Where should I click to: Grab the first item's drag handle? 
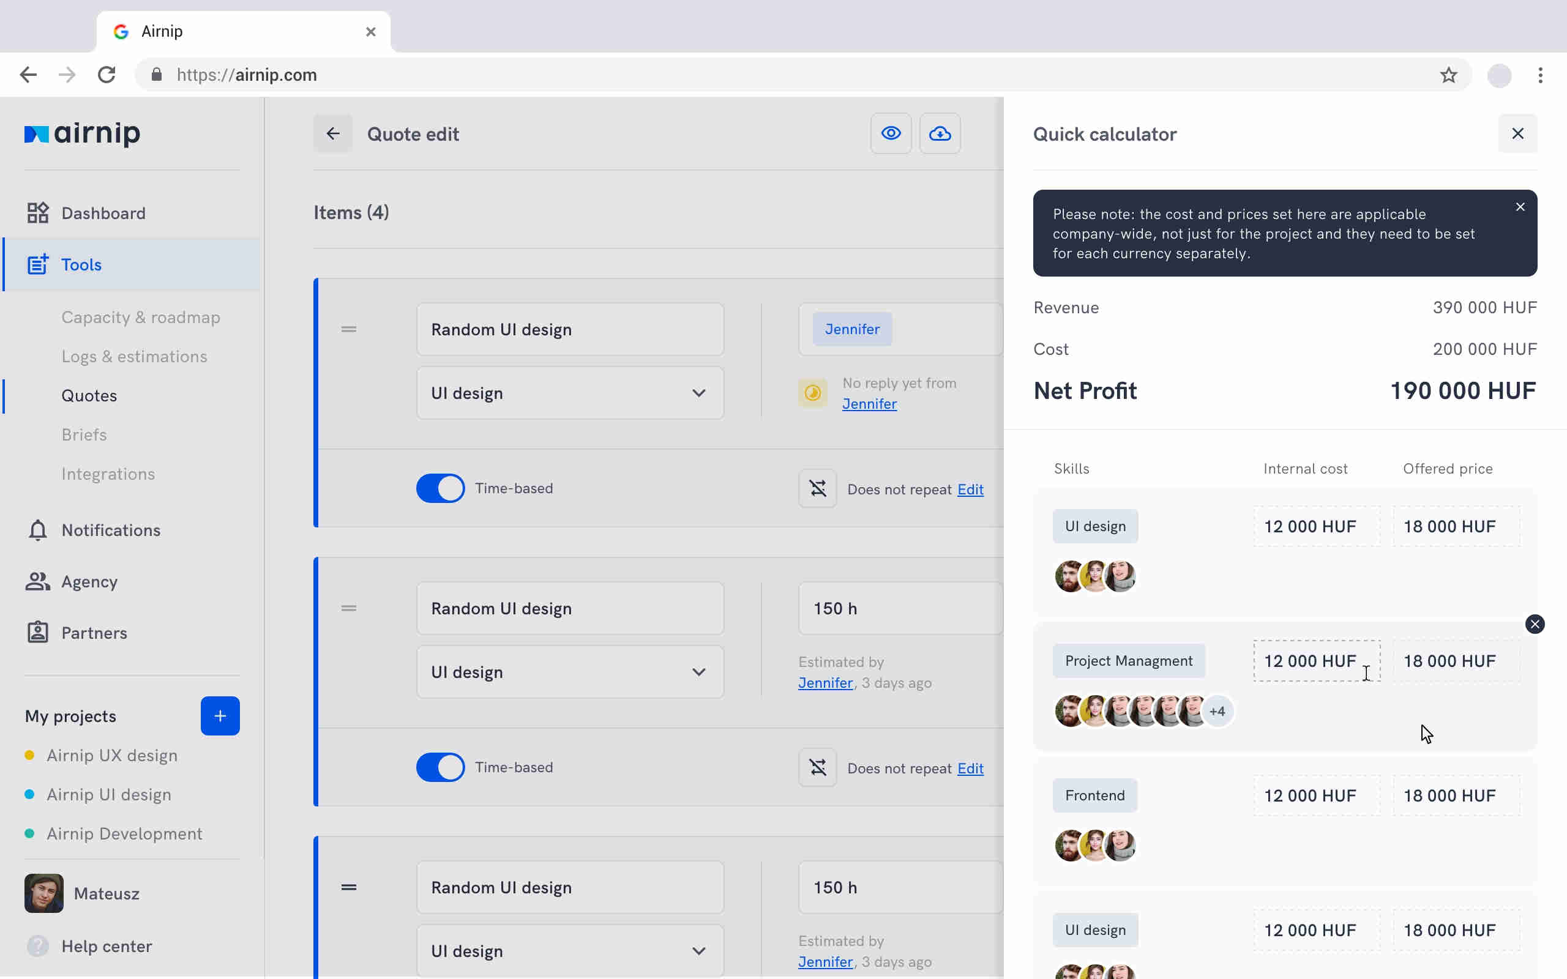pyautogui.click(x=349, y=329)
